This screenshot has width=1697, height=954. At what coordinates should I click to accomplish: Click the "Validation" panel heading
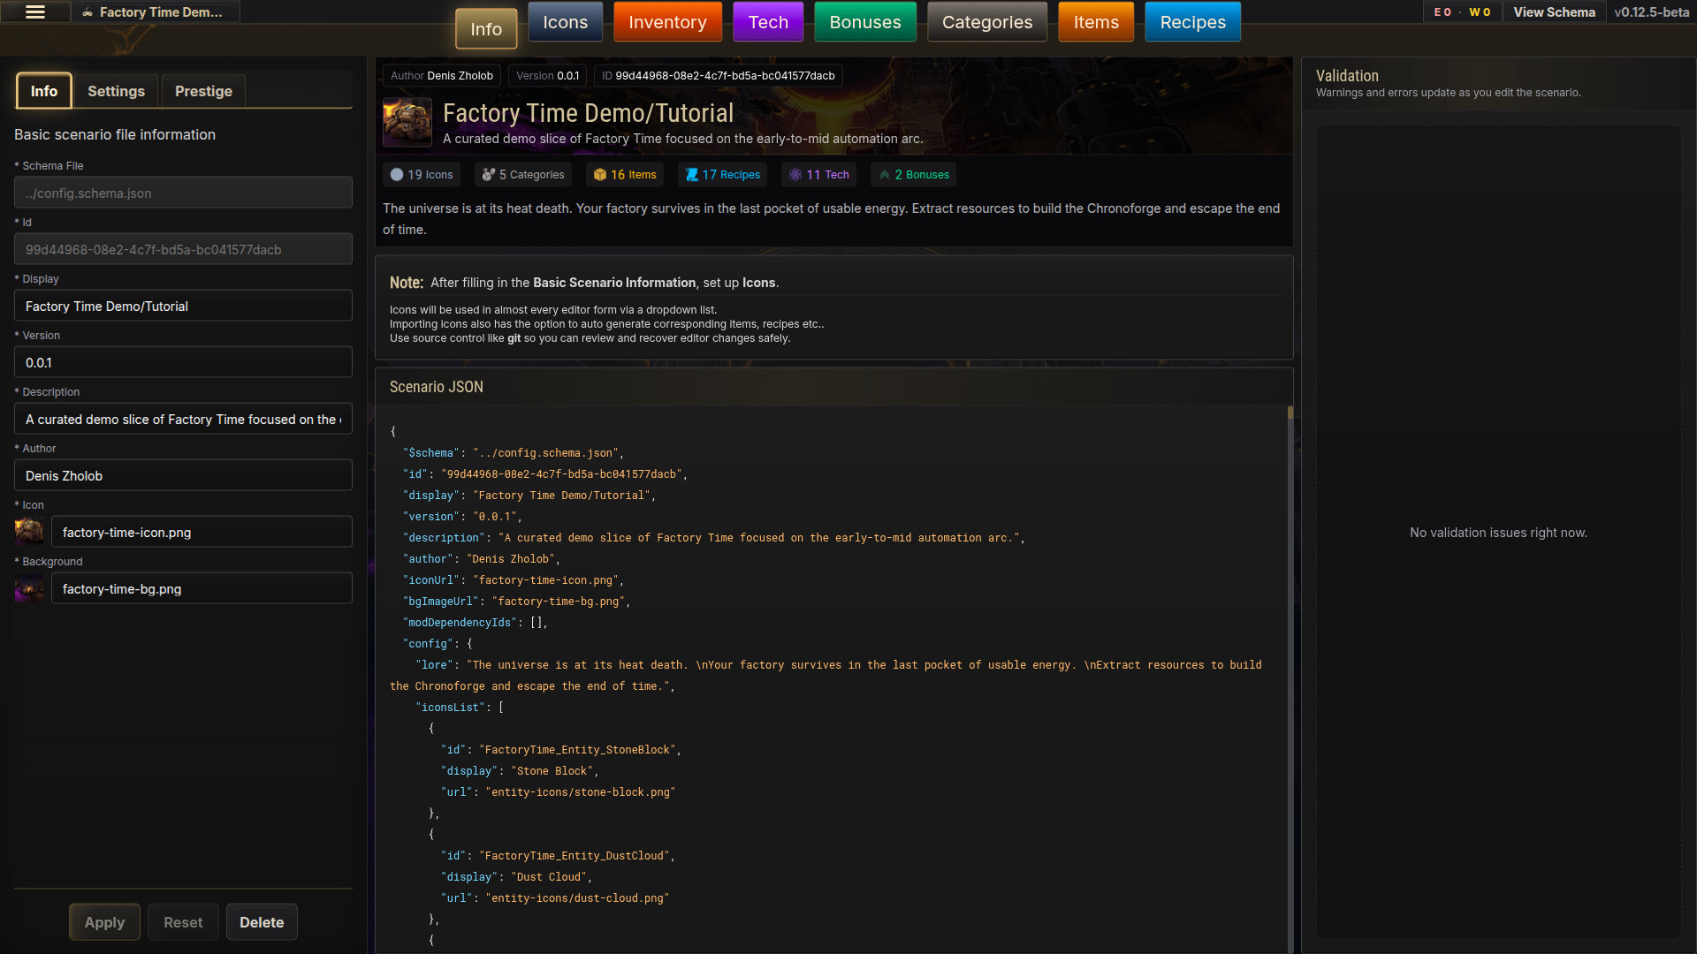(1347, 76)
